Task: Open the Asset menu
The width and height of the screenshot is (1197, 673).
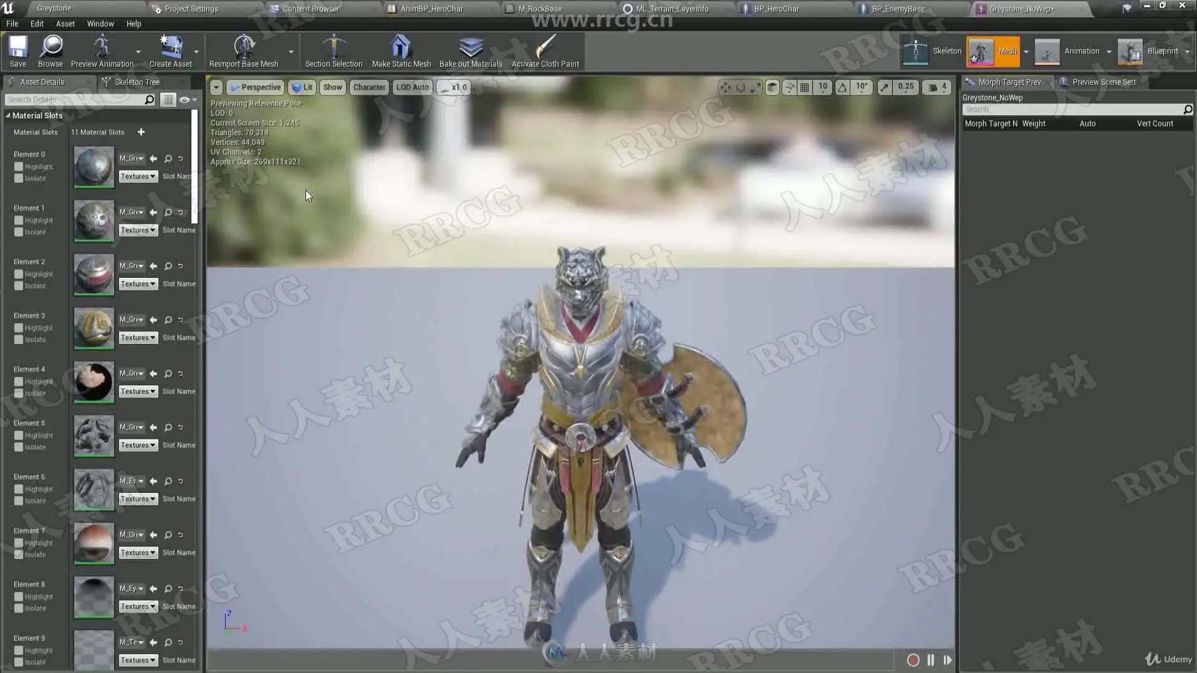Action: click(x=65, y=24)
